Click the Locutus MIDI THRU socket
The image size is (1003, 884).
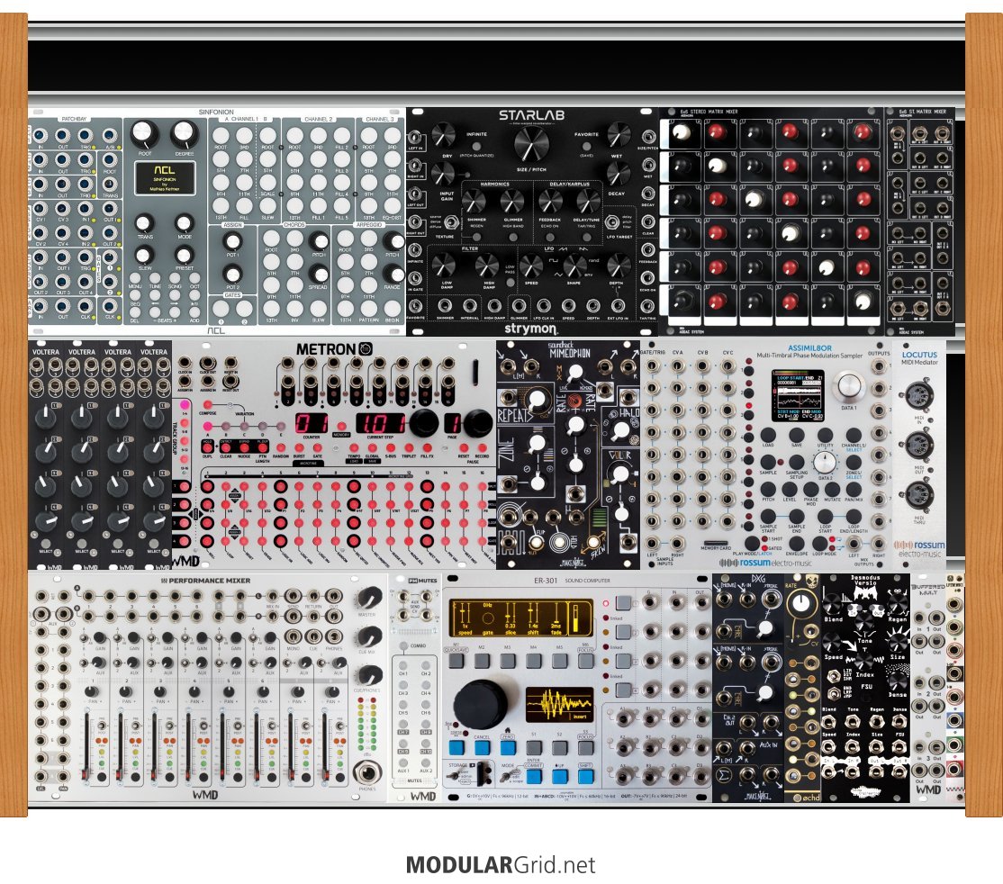tap(919, 496)
